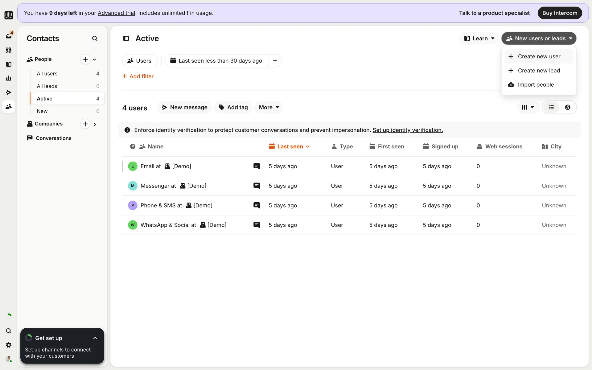Switch to list view toggle
592x370 pixels.
pos(551,107)
